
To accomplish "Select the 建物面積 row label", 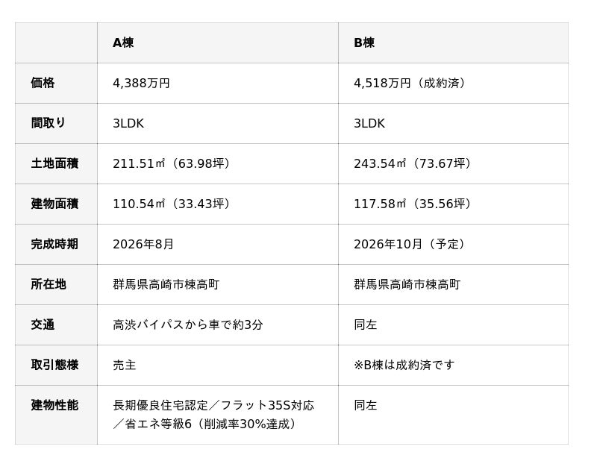I will coord(54,204).
